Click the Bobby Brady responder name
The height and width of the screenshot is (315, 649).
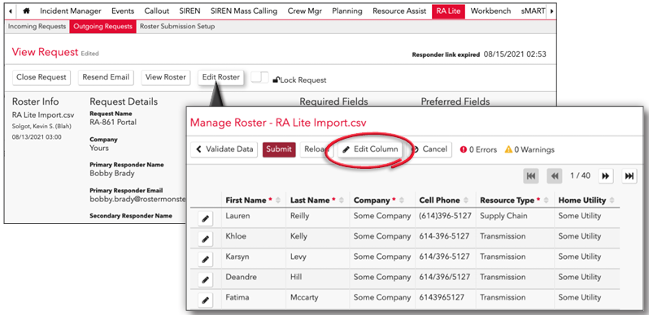111,174
